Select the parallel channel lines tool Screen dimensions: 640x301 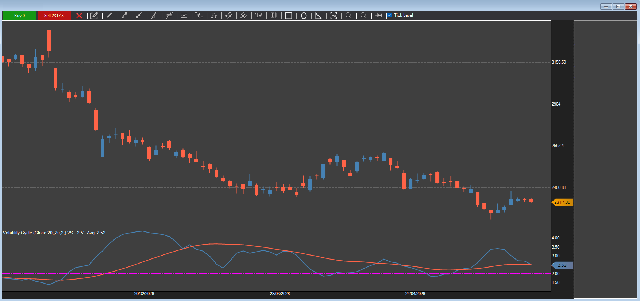[x=169, y=15]
